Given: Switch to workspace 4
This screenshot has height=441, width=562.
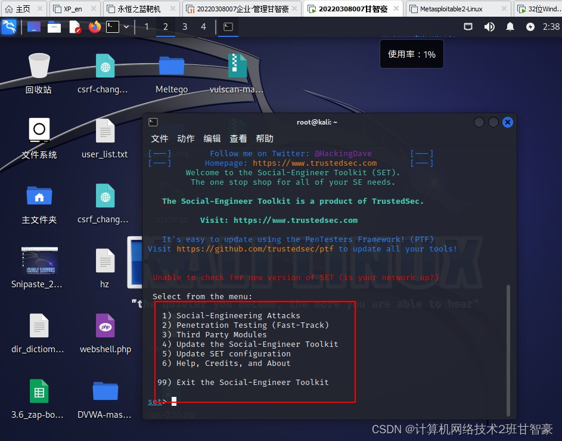Looking at the screenshot, I should [x=204, y=27].
